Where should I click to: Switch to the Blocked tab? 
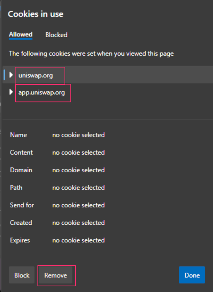[x=56, y=35]
